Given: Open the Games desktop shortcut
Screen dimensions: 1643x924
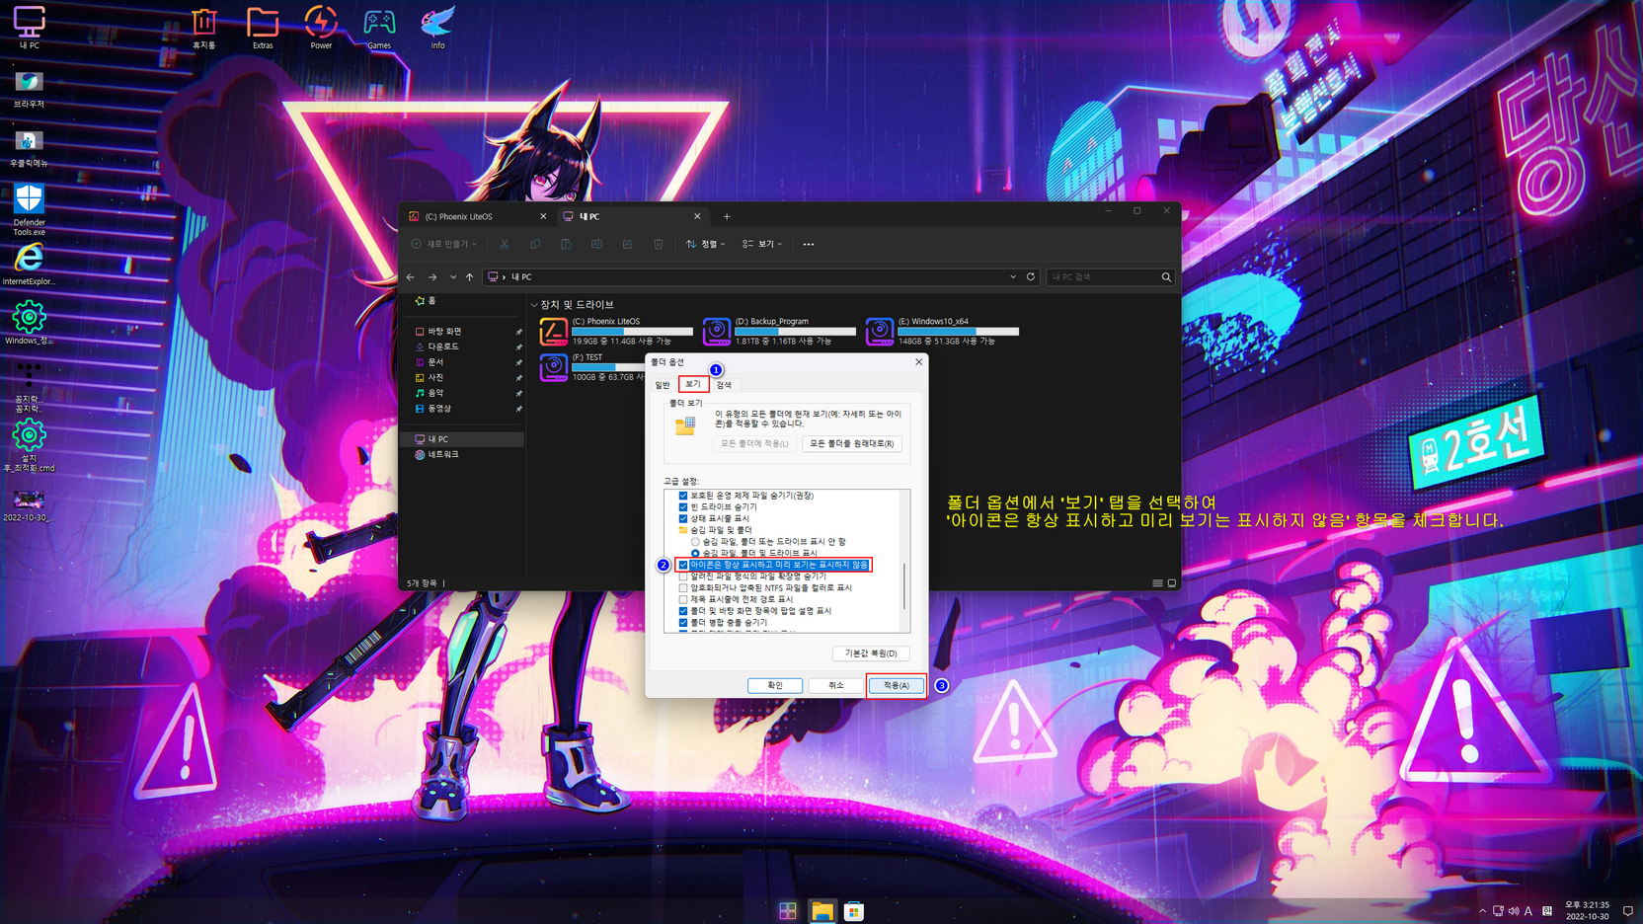Looking at the screenshot, I should (x=379, y=27).
